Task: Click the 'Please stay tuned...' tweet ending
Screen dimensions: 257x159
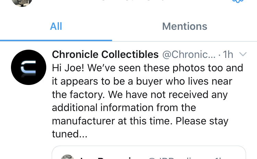Action: (140, 127)
